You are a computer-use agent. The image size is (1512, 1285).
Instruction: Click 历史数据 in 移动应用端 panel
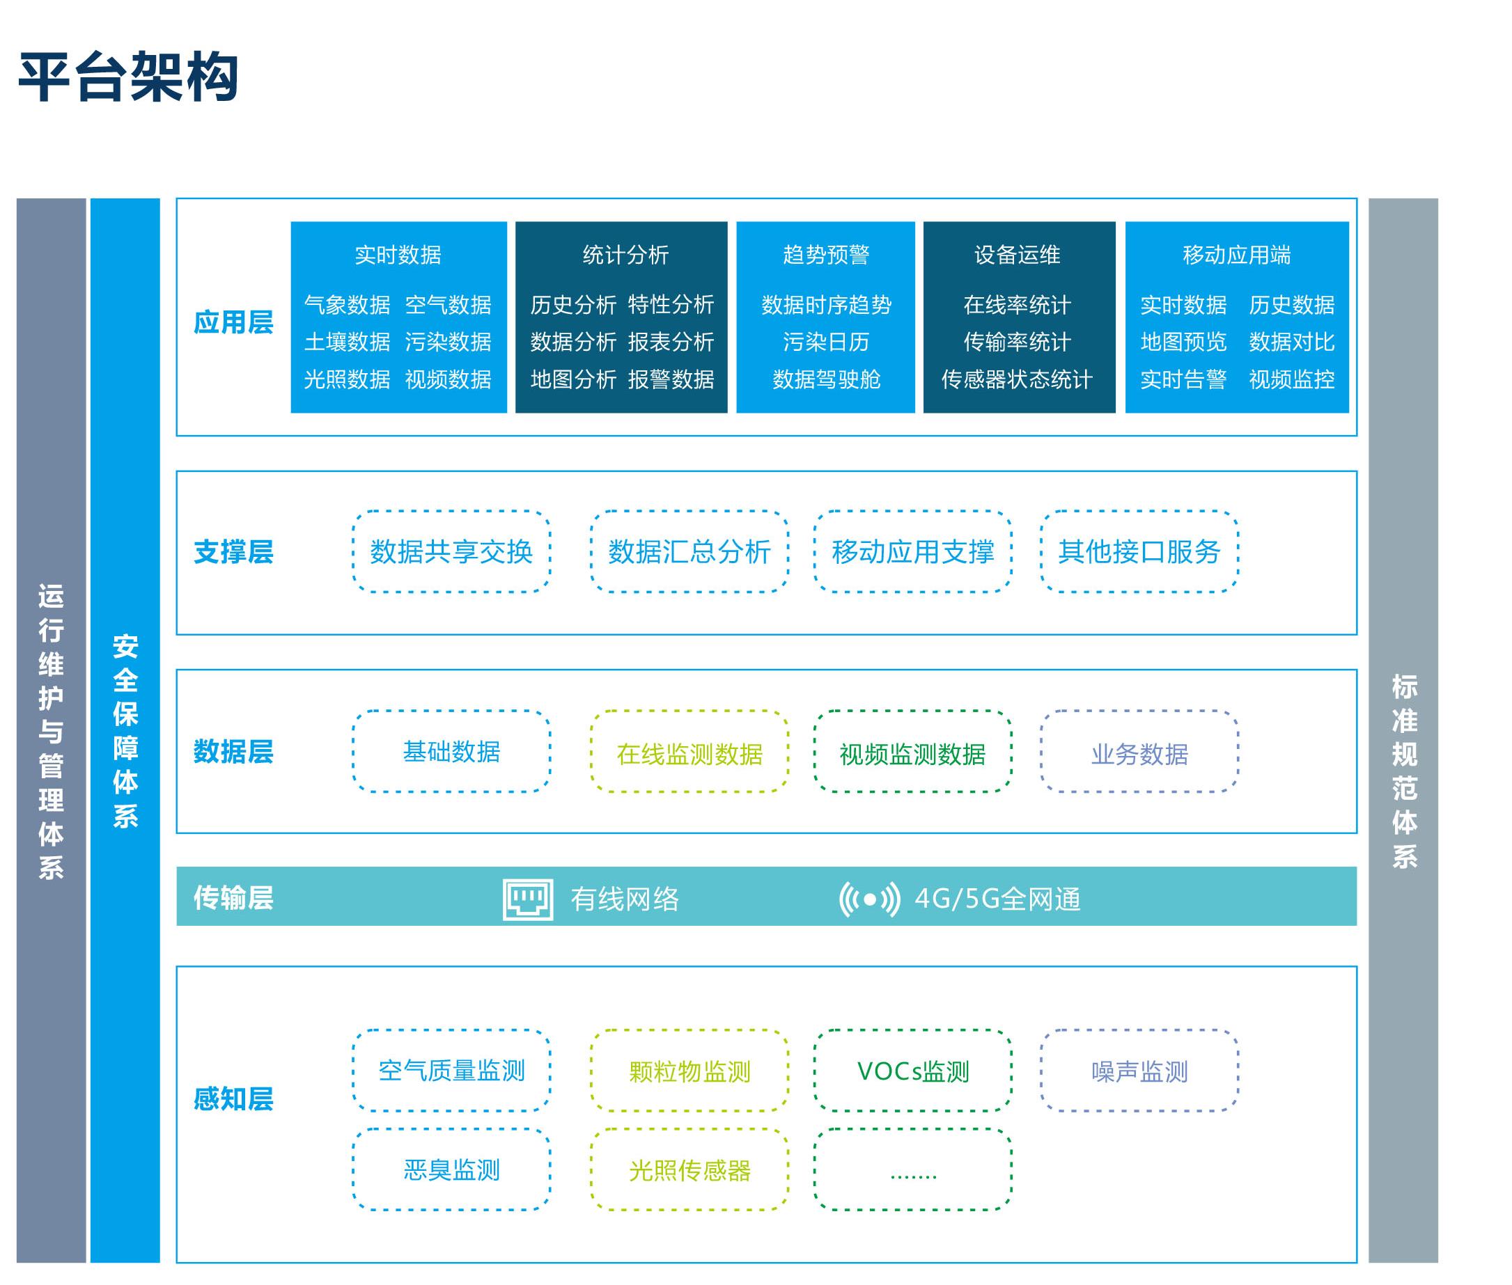coord(1292,304)
